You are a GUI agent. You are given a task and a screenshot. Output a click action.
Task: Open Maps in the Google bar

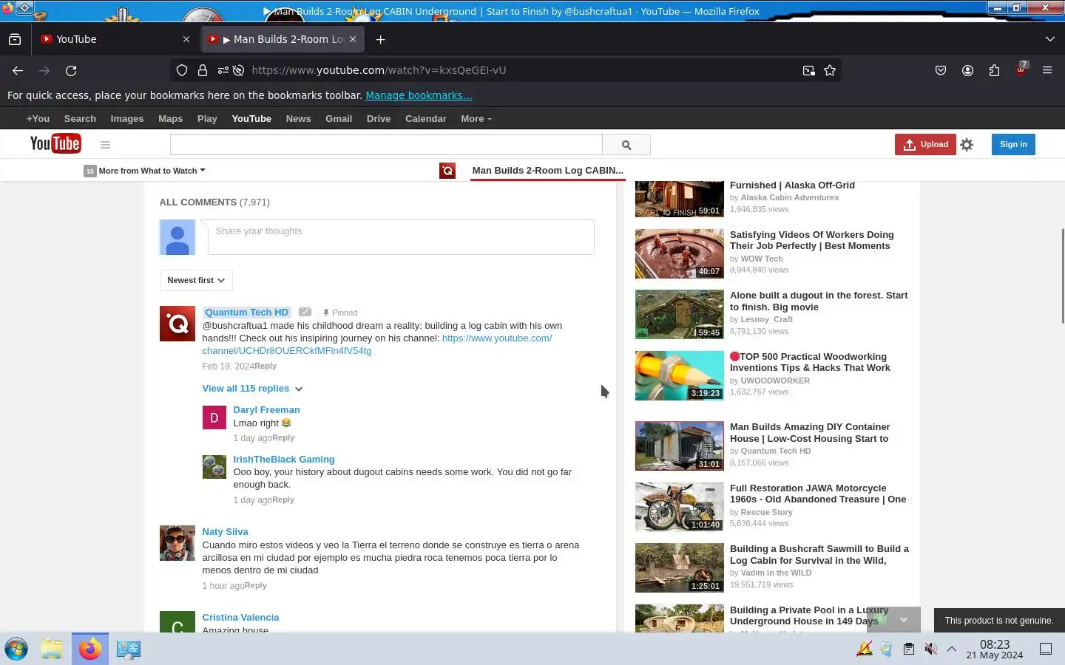pos(170,118)
